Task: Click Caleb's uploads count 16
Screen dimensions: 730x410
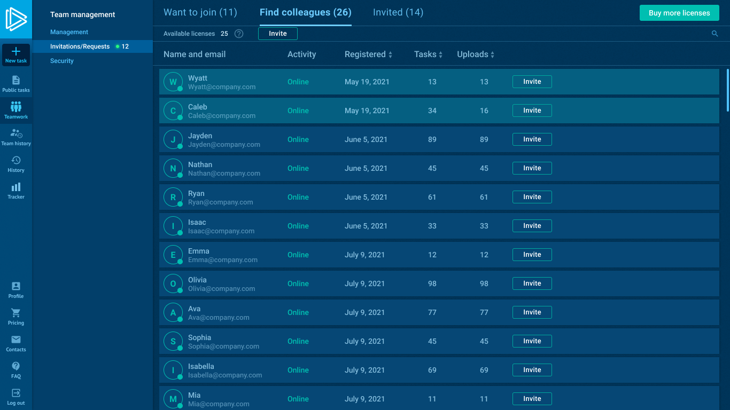Action: 484,111
